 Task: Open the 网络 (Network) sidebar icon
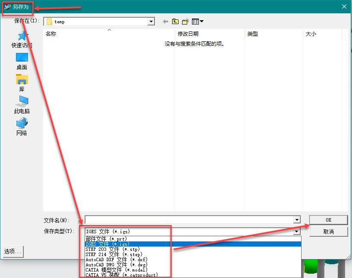21,125
